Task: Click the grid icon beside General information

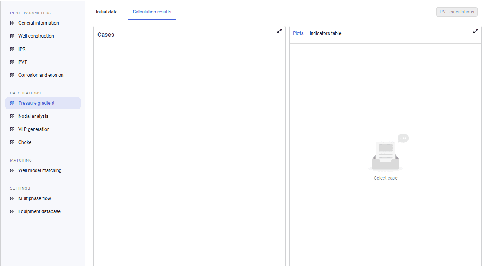Action: coord(12,23)
